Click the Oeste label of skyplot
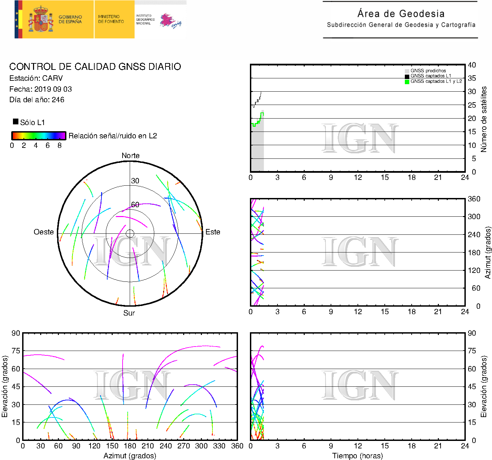 pyautogui.click(x=44, y=232)
